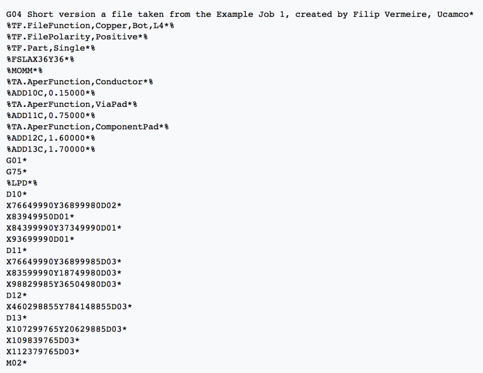Image resolution: width=483 pixels, height=373 pixels.
Task: Click the AperFunction,Conductor line
Action: (80, 82)
